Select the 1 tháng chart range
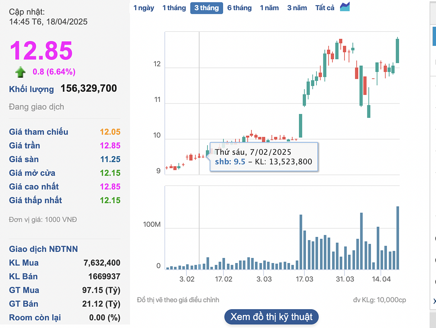Screen dimensions: 436x328 click(174, 8)
